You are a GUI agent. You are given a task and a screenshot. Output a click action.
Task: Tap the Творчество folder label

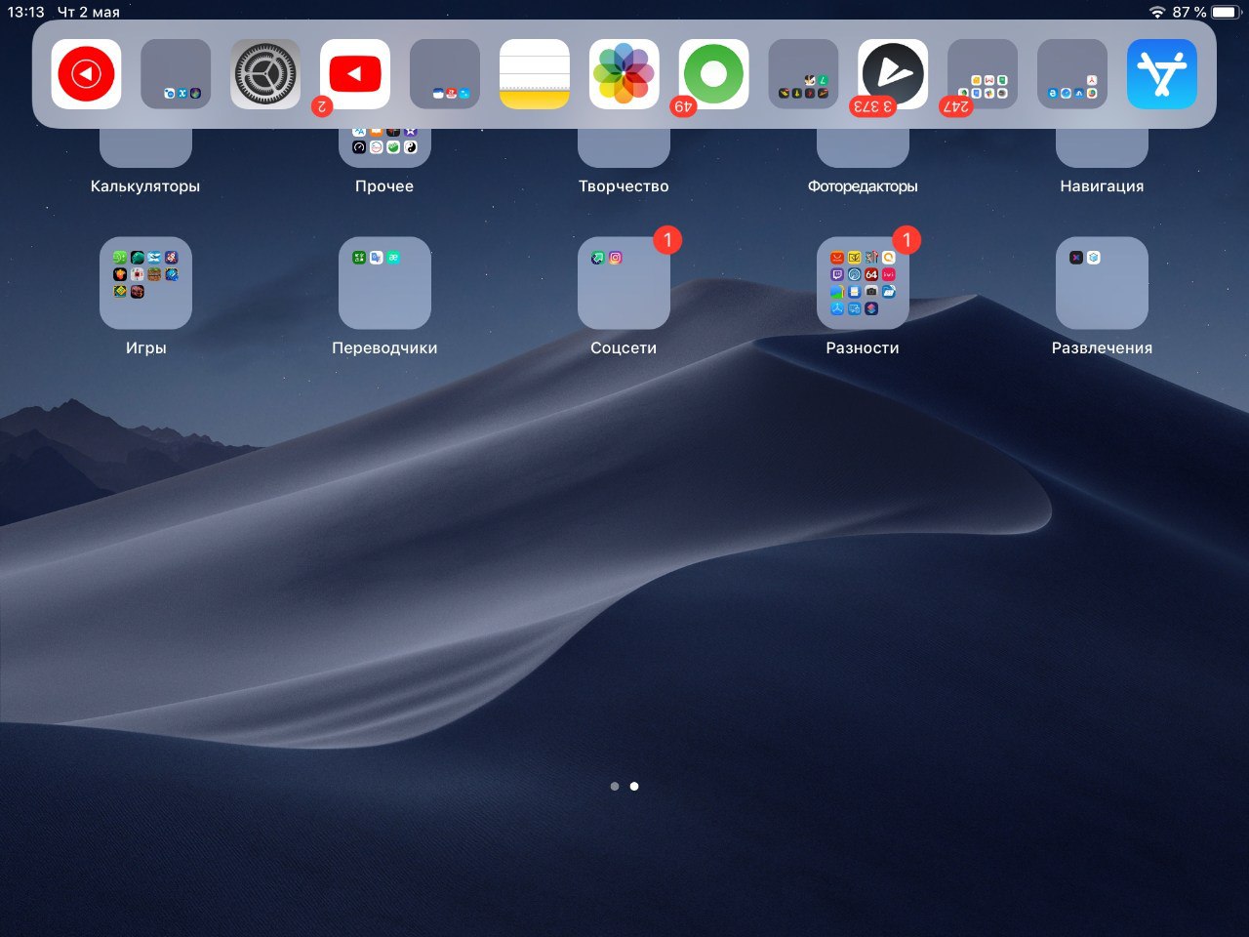click(624, 186)
